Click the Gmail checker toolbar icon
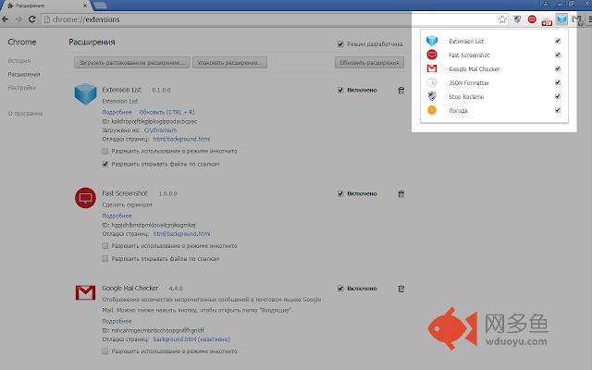The width and height of the screenshot is (592, 370). coord(576,19)
